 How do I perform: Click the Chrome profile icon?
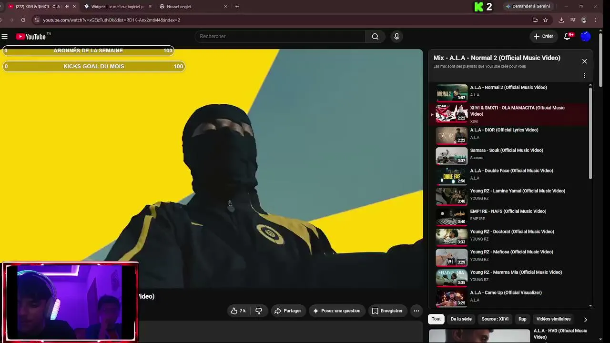pos(584,20)
